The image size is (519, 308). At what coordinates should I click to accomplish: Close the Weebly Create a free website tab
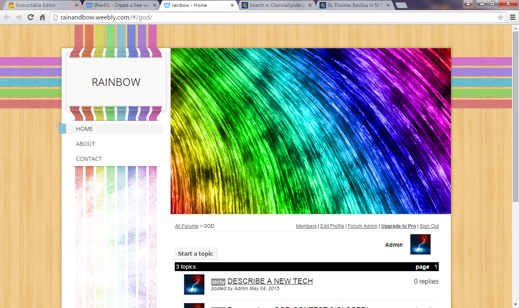point(154,6)
